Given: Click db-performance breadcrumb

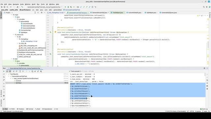Looking at the screenshot, I should coord(25,10).
